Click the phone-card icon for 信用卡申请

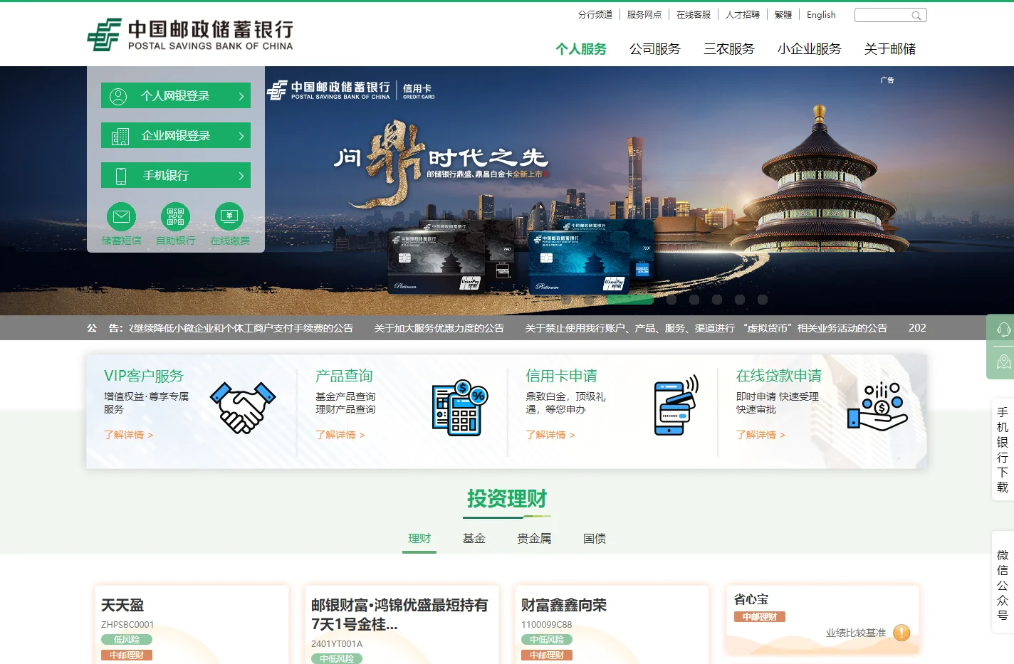click(x=676, y=405)
